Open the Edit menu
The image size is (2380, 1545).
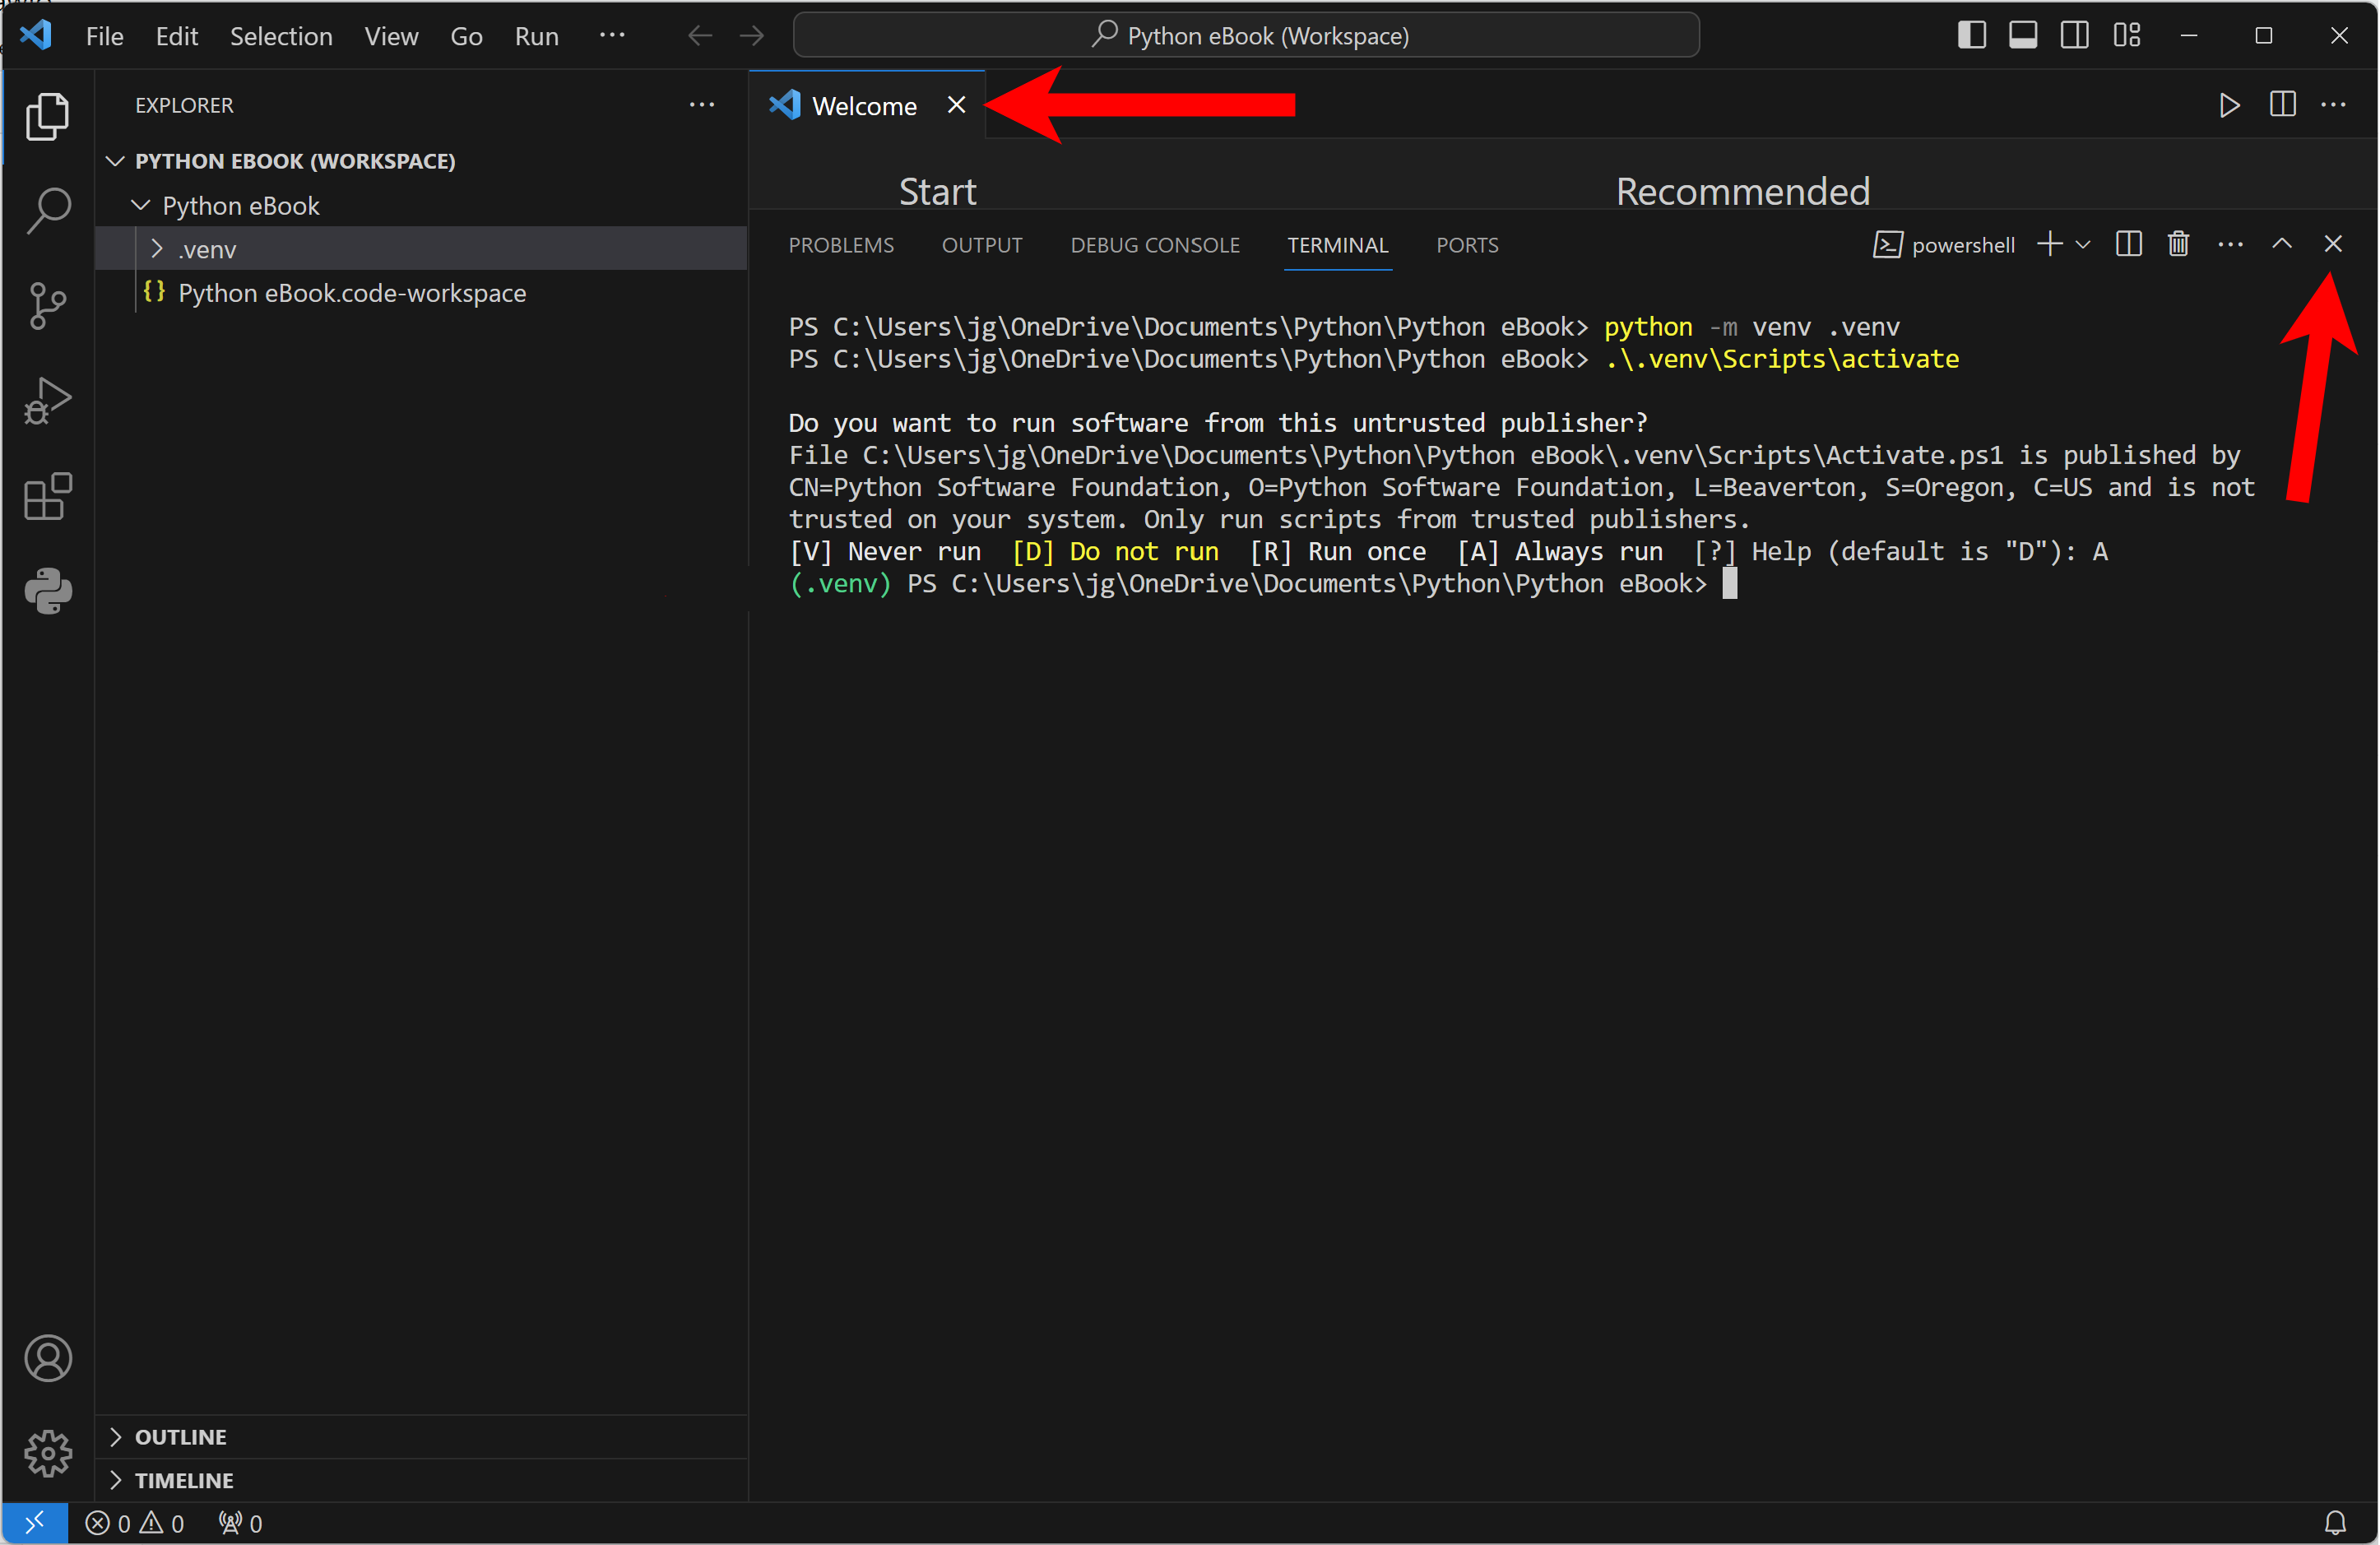pos(177,36)
